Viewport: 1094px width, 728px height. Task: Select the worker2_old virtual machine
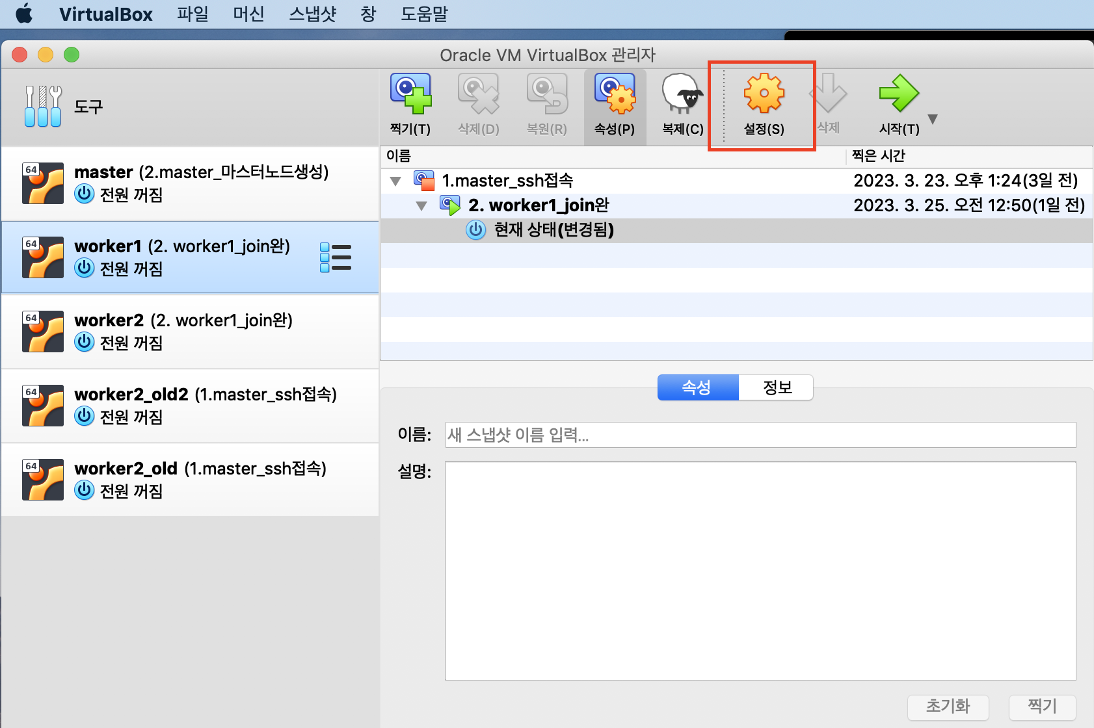click(x=190, y=480)
